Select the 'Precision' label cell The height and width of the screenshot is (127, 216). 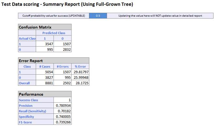pyautogui.click(x=36, y=106)
